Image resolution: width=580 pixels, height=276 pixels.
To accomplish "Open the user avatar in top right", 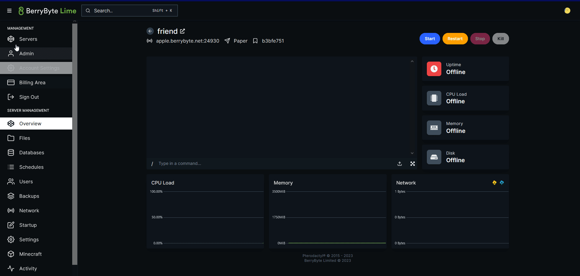I will pos(567,11).
